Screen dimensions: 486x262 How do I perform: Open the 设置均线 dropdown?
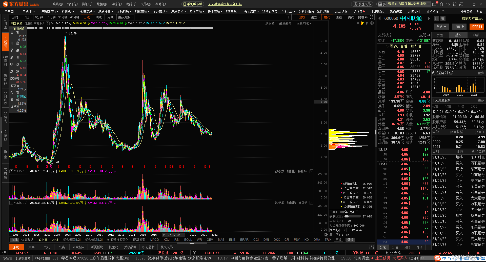(x=304, y=23)
